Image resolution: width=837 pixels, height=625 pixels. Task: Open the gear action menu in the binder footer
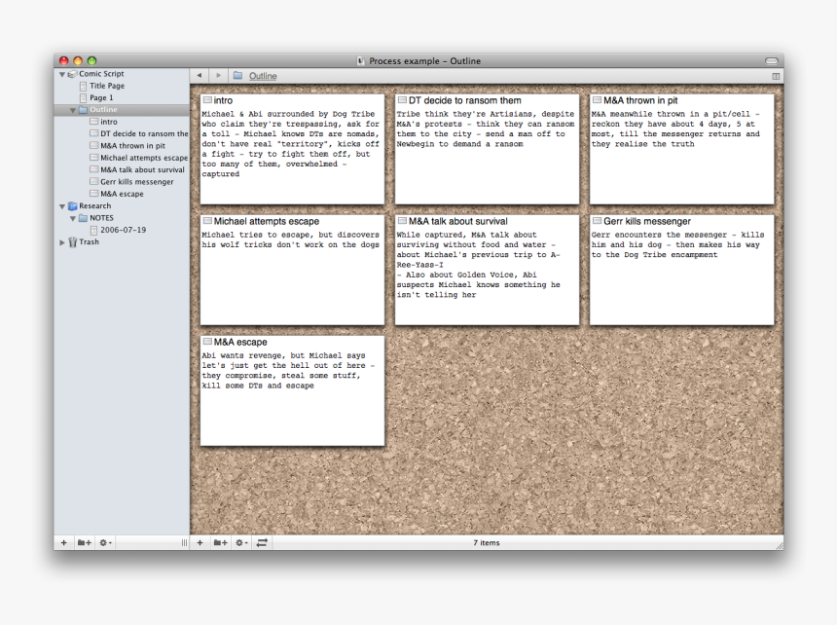pos(104,542)
